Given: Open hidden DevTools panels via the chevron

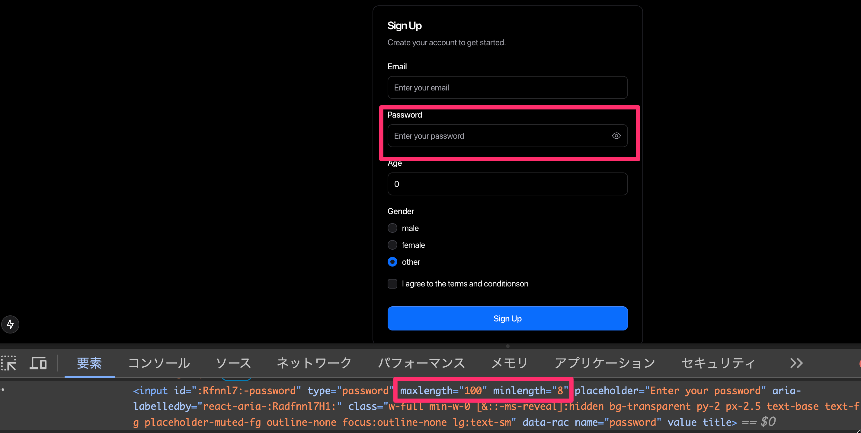Looking at the screenshot, I should 797,363.
